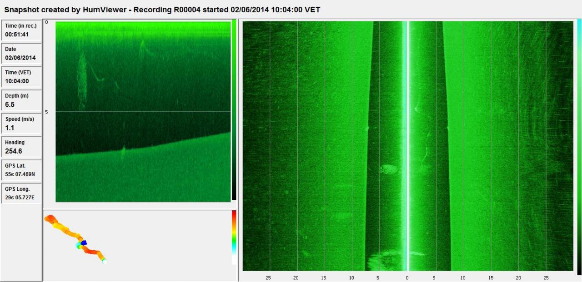Image resolution: width=582 pixels, height=282 pixels.
Task: Click the fish school echo in the sonar view
Action: (x=82, y=79)
